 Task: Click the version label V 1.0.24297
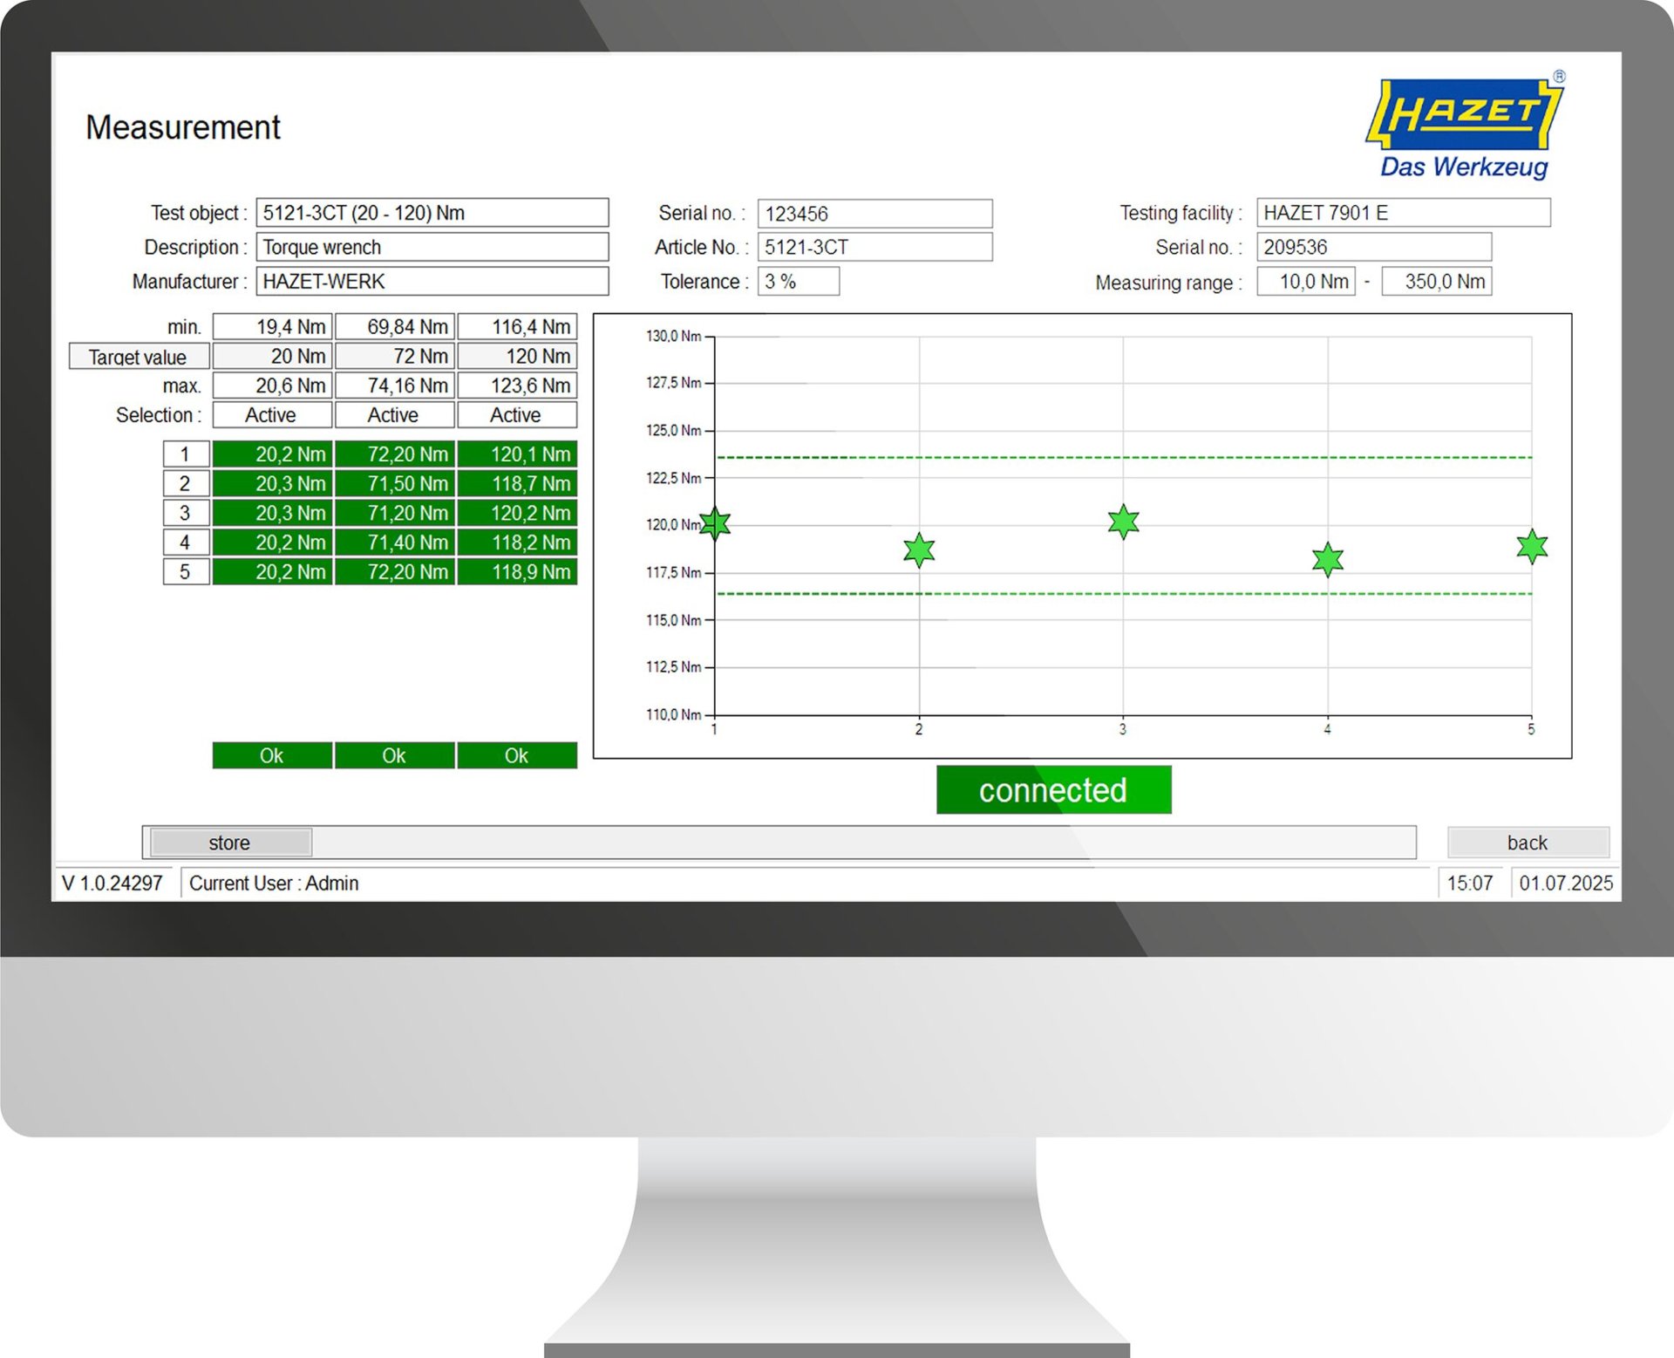pyautogui.click(x=112, y=883)
